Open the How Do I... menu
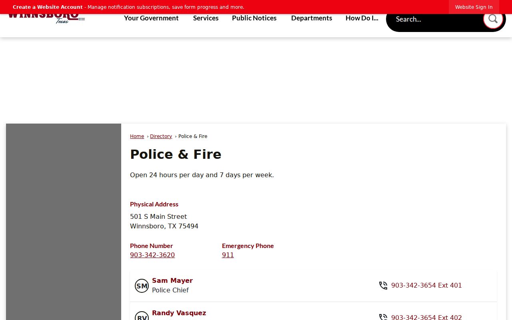Viewport: 512px width, 320px height. tap(362, 18)
